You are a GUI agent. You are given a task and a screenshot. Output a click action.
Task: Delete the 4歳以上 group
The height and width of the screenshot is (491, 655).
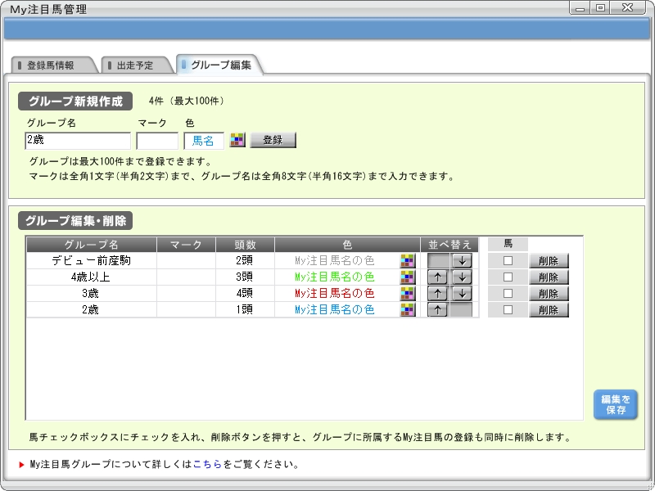(549, 277)
